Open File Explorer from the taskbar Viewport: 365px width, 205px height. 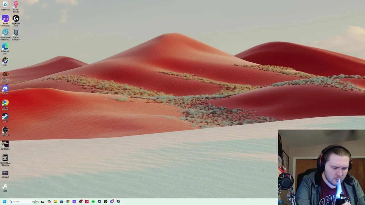(55, 202)
